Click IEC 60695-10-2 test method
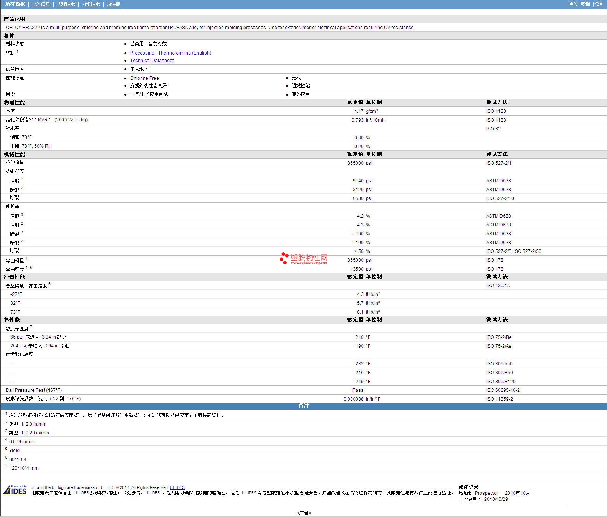This screenshot has height=517, width=607. coord(503,390)
